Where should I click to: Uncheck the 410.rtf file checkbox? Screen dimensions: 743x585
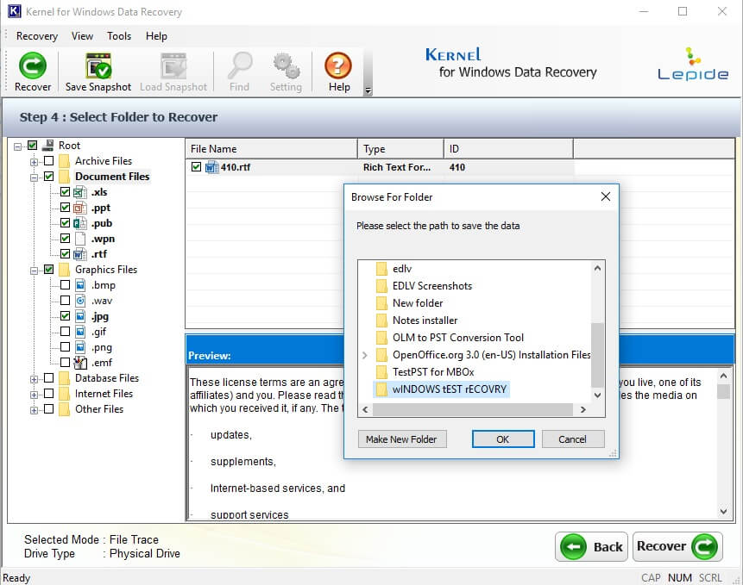[x=196, y=167]
